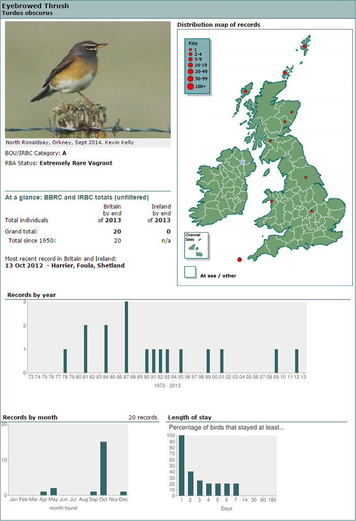The width and height of the screenshot is (356, 521).
Task: Click the red record dot on Orkney
Action: point(285,73)
